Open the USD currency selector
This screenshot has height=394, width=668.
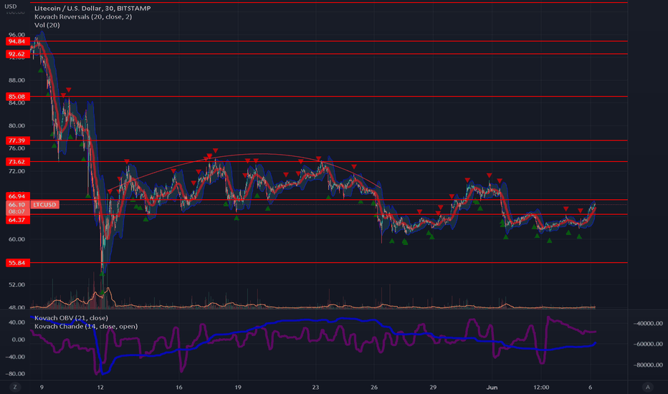click(11, 6)
